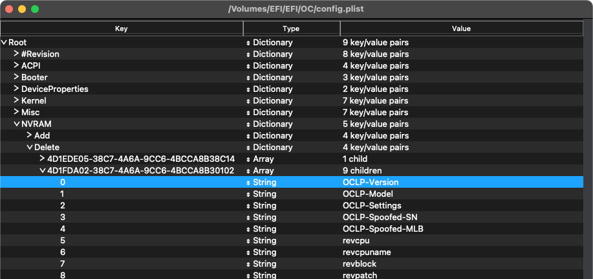This screenshot has width=593, height=279.
Task: Expand the #Revision dictionary
Action: [x=16, y=54]
